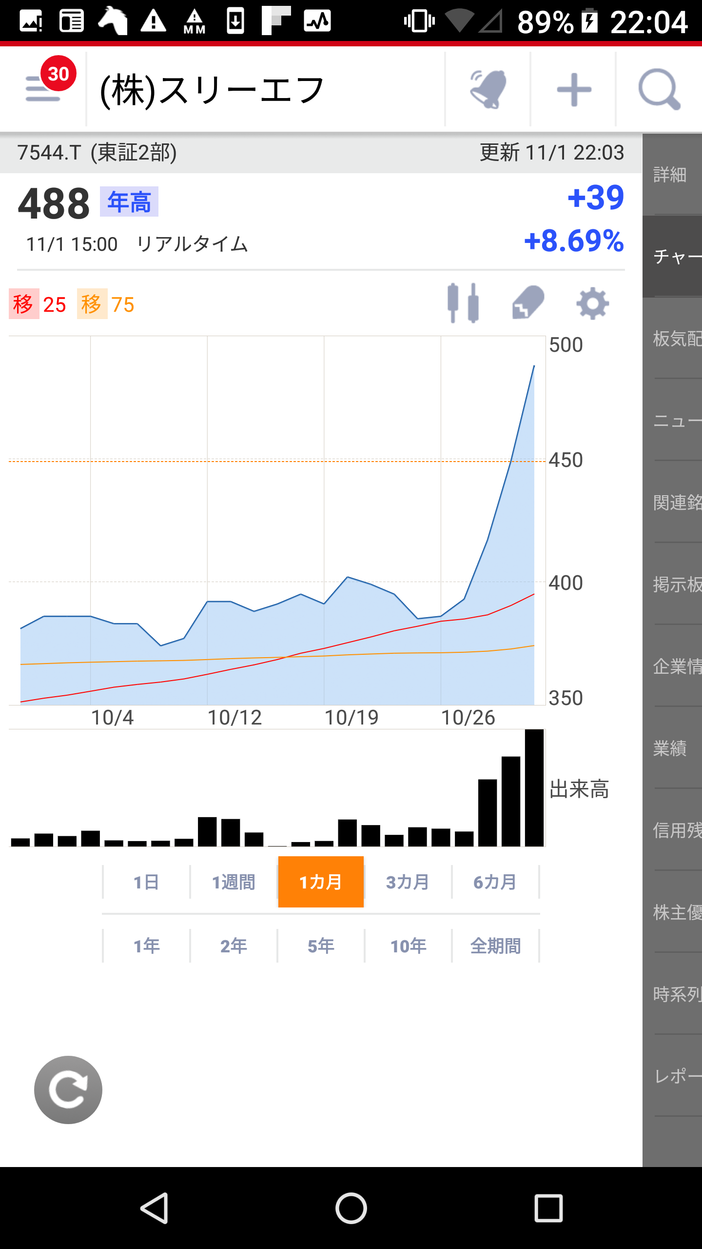Image resolution: width=702 pixels, height=1249 pixels.
Task: Tap the status bar download notification icon
Action: [x=235, y=21]
